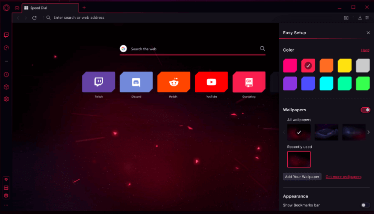Choose the teal green color swatch

(x=345, y=83)
